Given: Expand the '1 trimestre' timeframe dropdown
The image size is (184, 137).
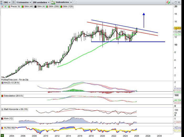Looking at the screenshot, I should [23, 2].
